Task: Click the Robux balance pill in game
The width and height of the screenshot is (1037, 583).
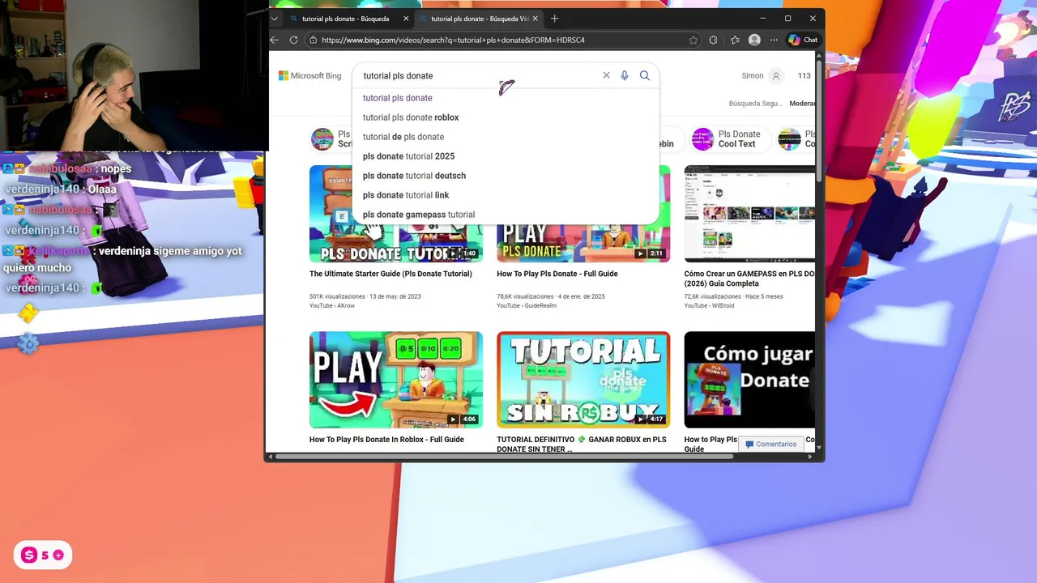Action: click(x=43, y=555)
